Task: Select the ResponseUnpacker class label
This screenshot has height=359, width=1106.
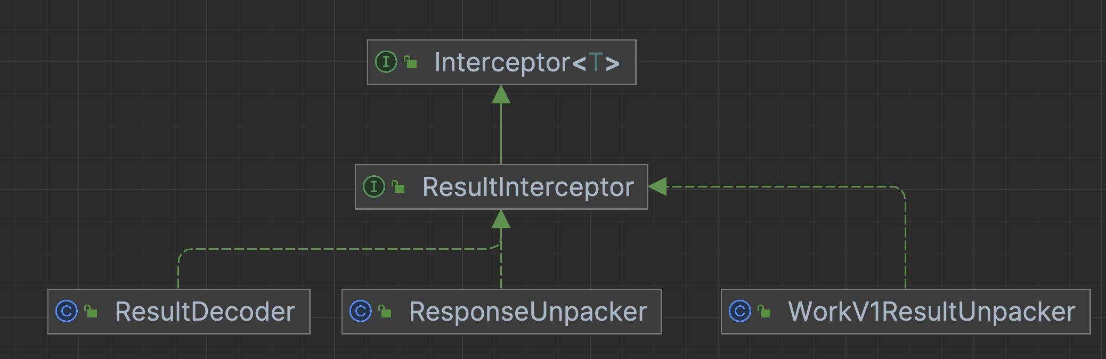Action: [x=527, y=312]
